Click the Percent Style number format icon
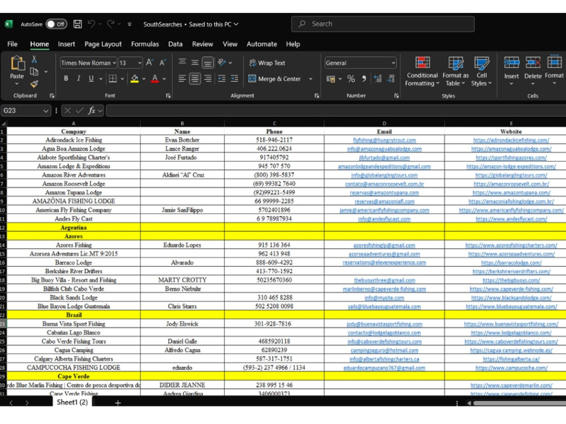 point(351,79)
